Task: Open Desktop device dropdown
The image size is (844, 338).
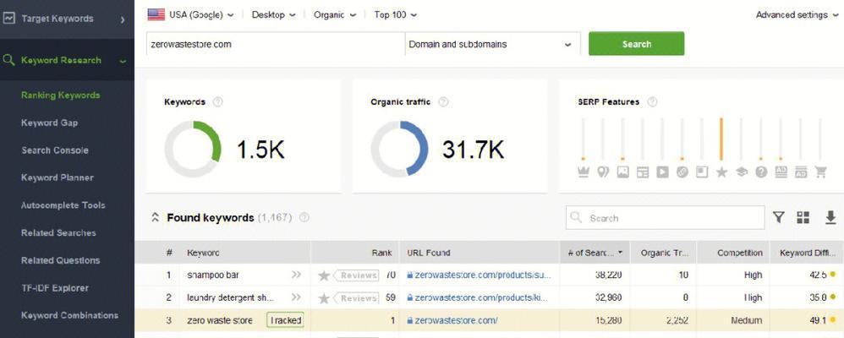Action: (273, 14)
